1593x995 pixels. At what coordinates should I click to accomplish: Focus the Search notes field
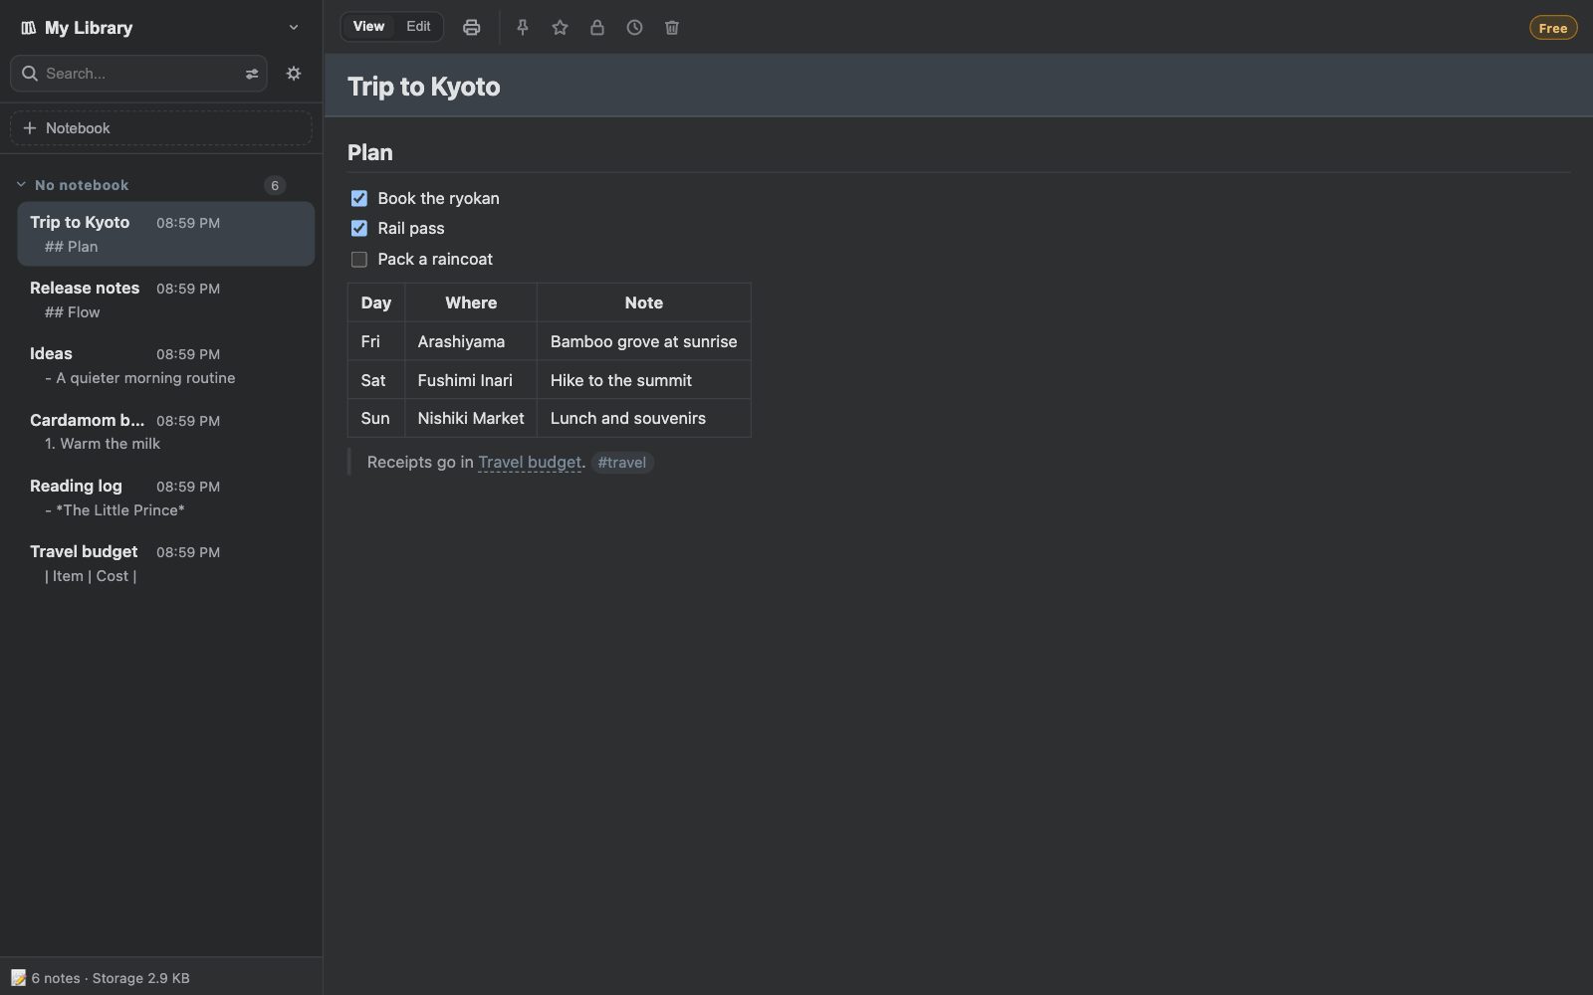click(x=139, y=74)
